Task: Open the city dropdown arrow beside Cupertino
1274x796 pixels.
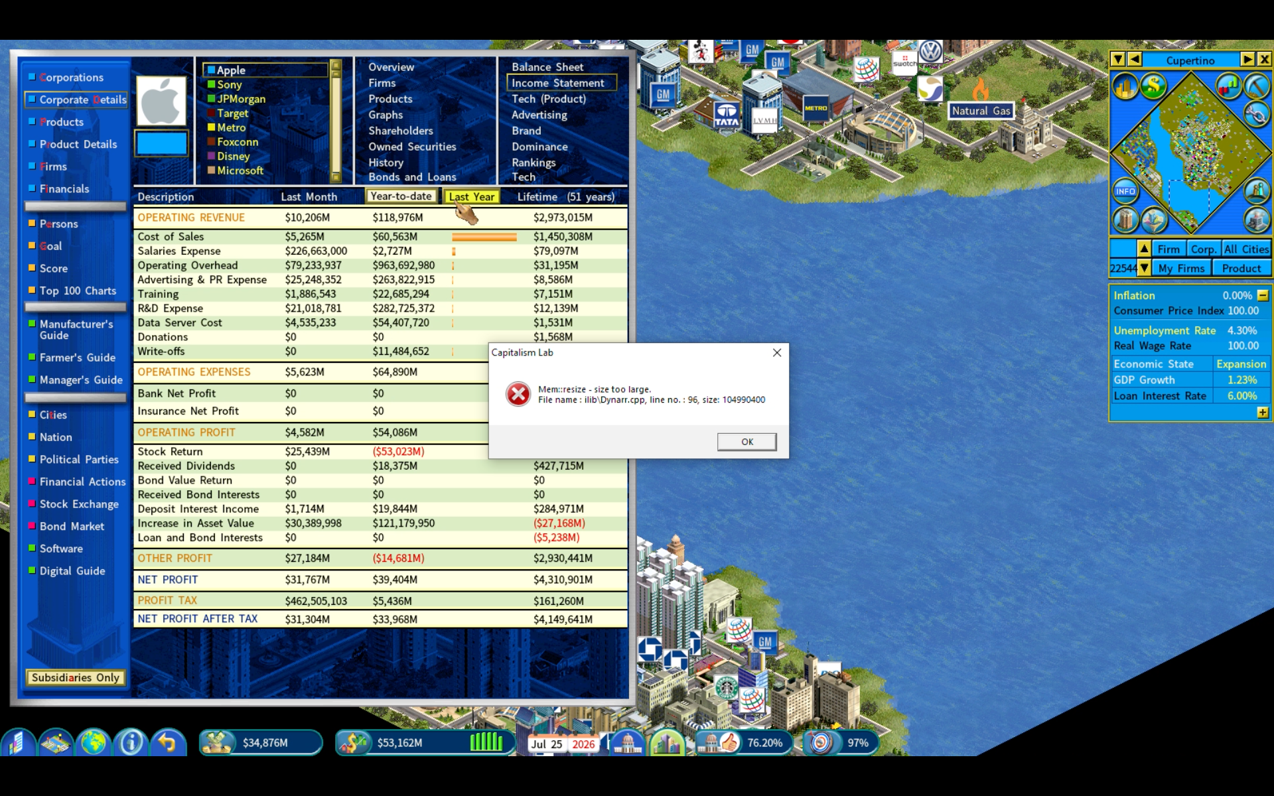Action: 1118,60
